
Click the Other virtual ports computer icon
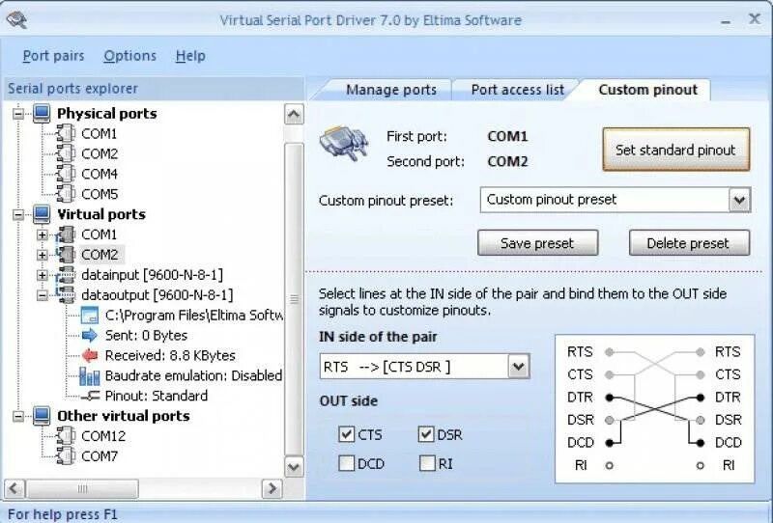[x=42, y=416]
